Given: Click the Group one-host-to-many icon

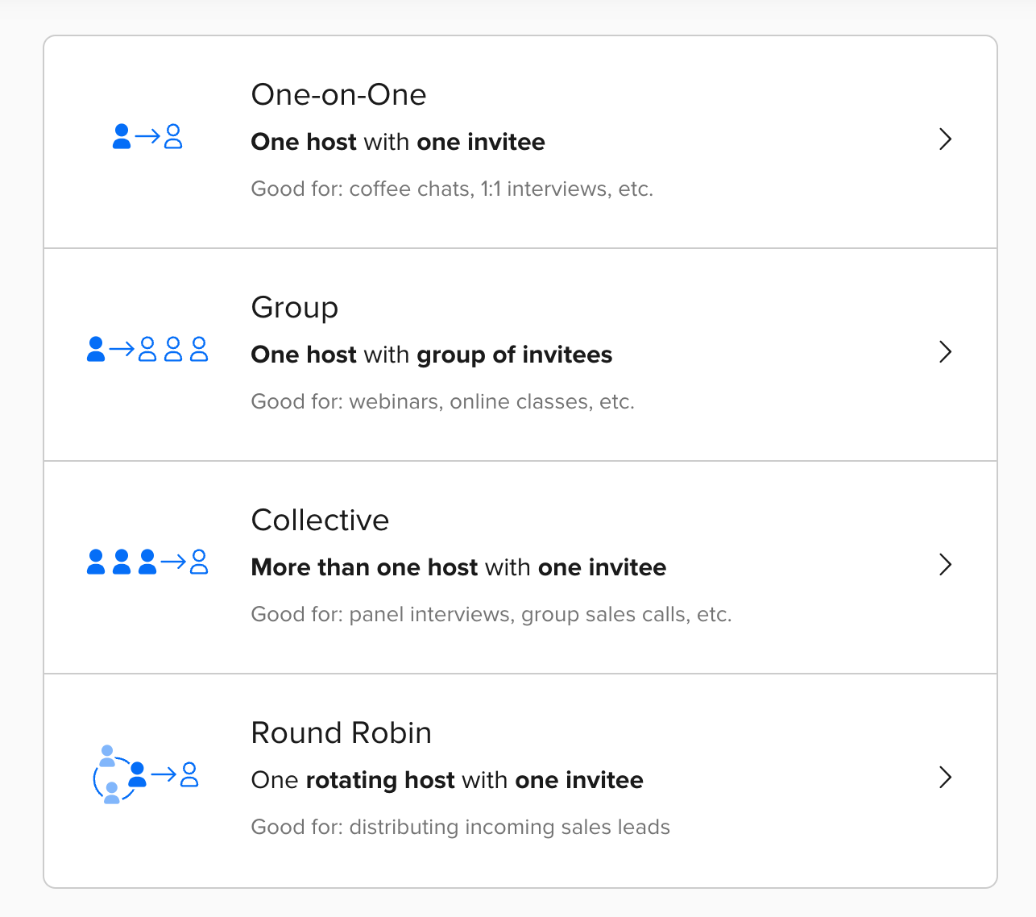Looking at the screenshot, I should click(x=147, y=350).
